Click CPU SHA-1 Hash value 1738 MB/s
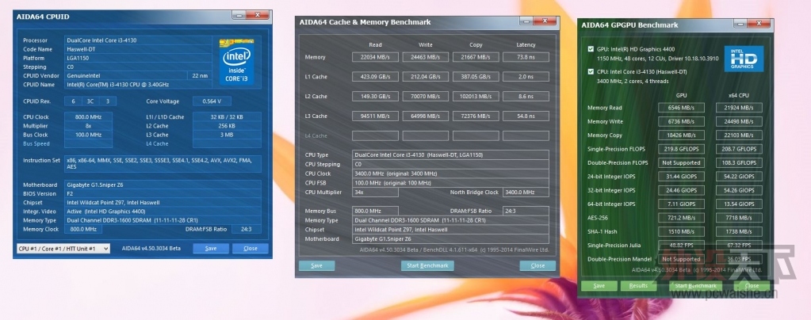The image size is (811, 320). pyautogui.click(x=739, y=231)
